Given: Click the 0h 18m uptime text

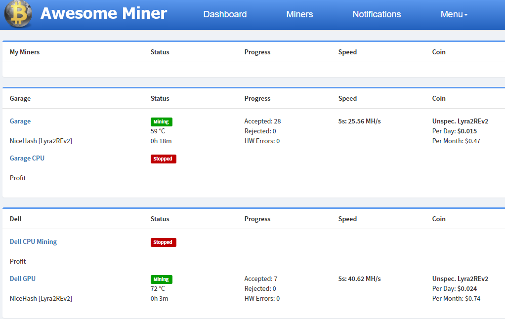Looking at the screenshot, I should [x=161, y=141].
